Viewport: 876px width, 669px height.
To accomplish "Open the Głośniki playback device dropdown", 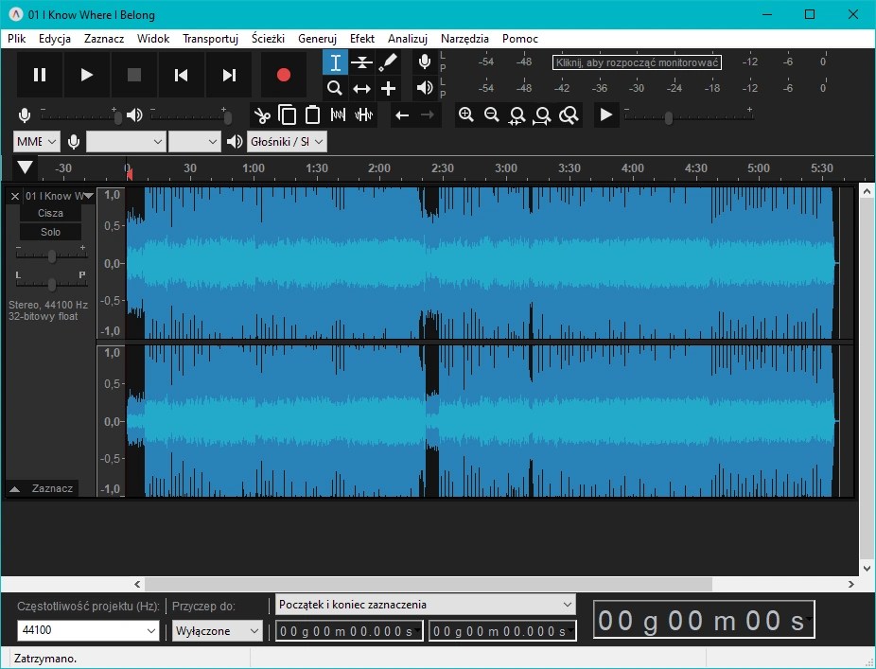I will (x=287, y=142).
